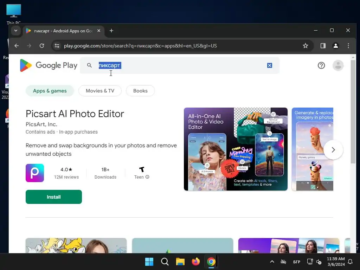Open the All-in-One AI Photo Editor screenshot
The width and height of the screenshot is (360, 270).
coord(236,149)
